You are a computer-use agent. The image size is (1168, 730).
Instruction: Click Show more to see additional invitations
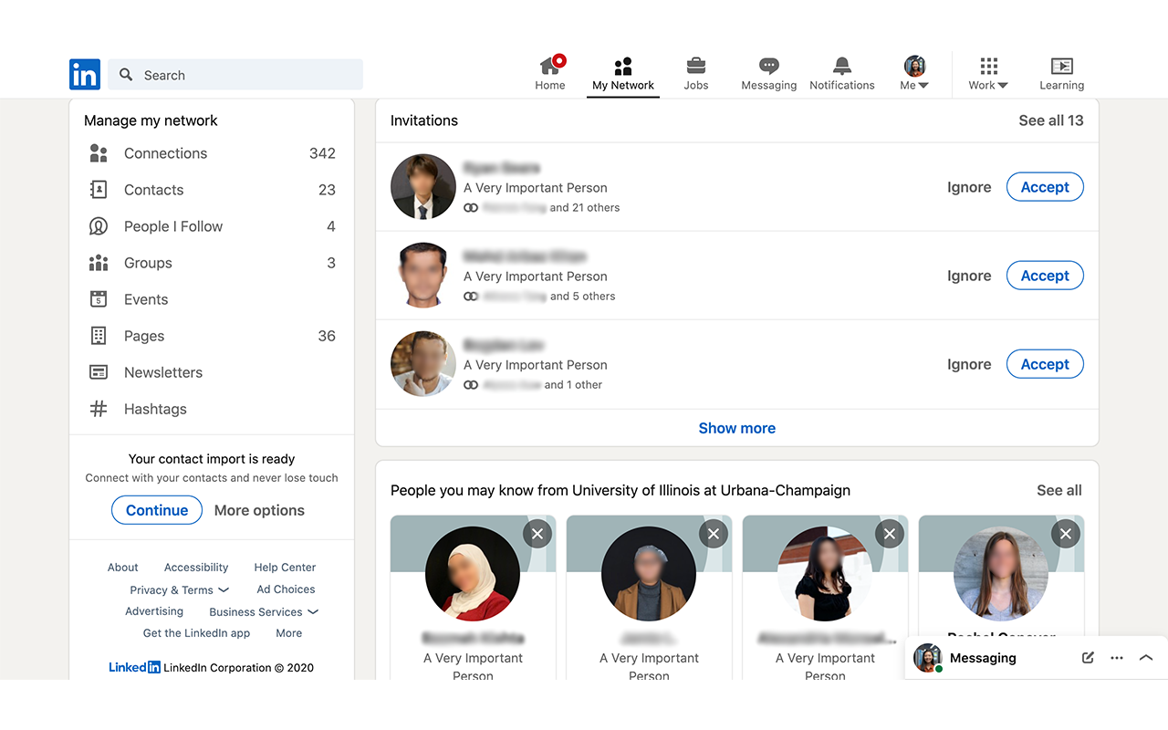[x=736, y=427]
